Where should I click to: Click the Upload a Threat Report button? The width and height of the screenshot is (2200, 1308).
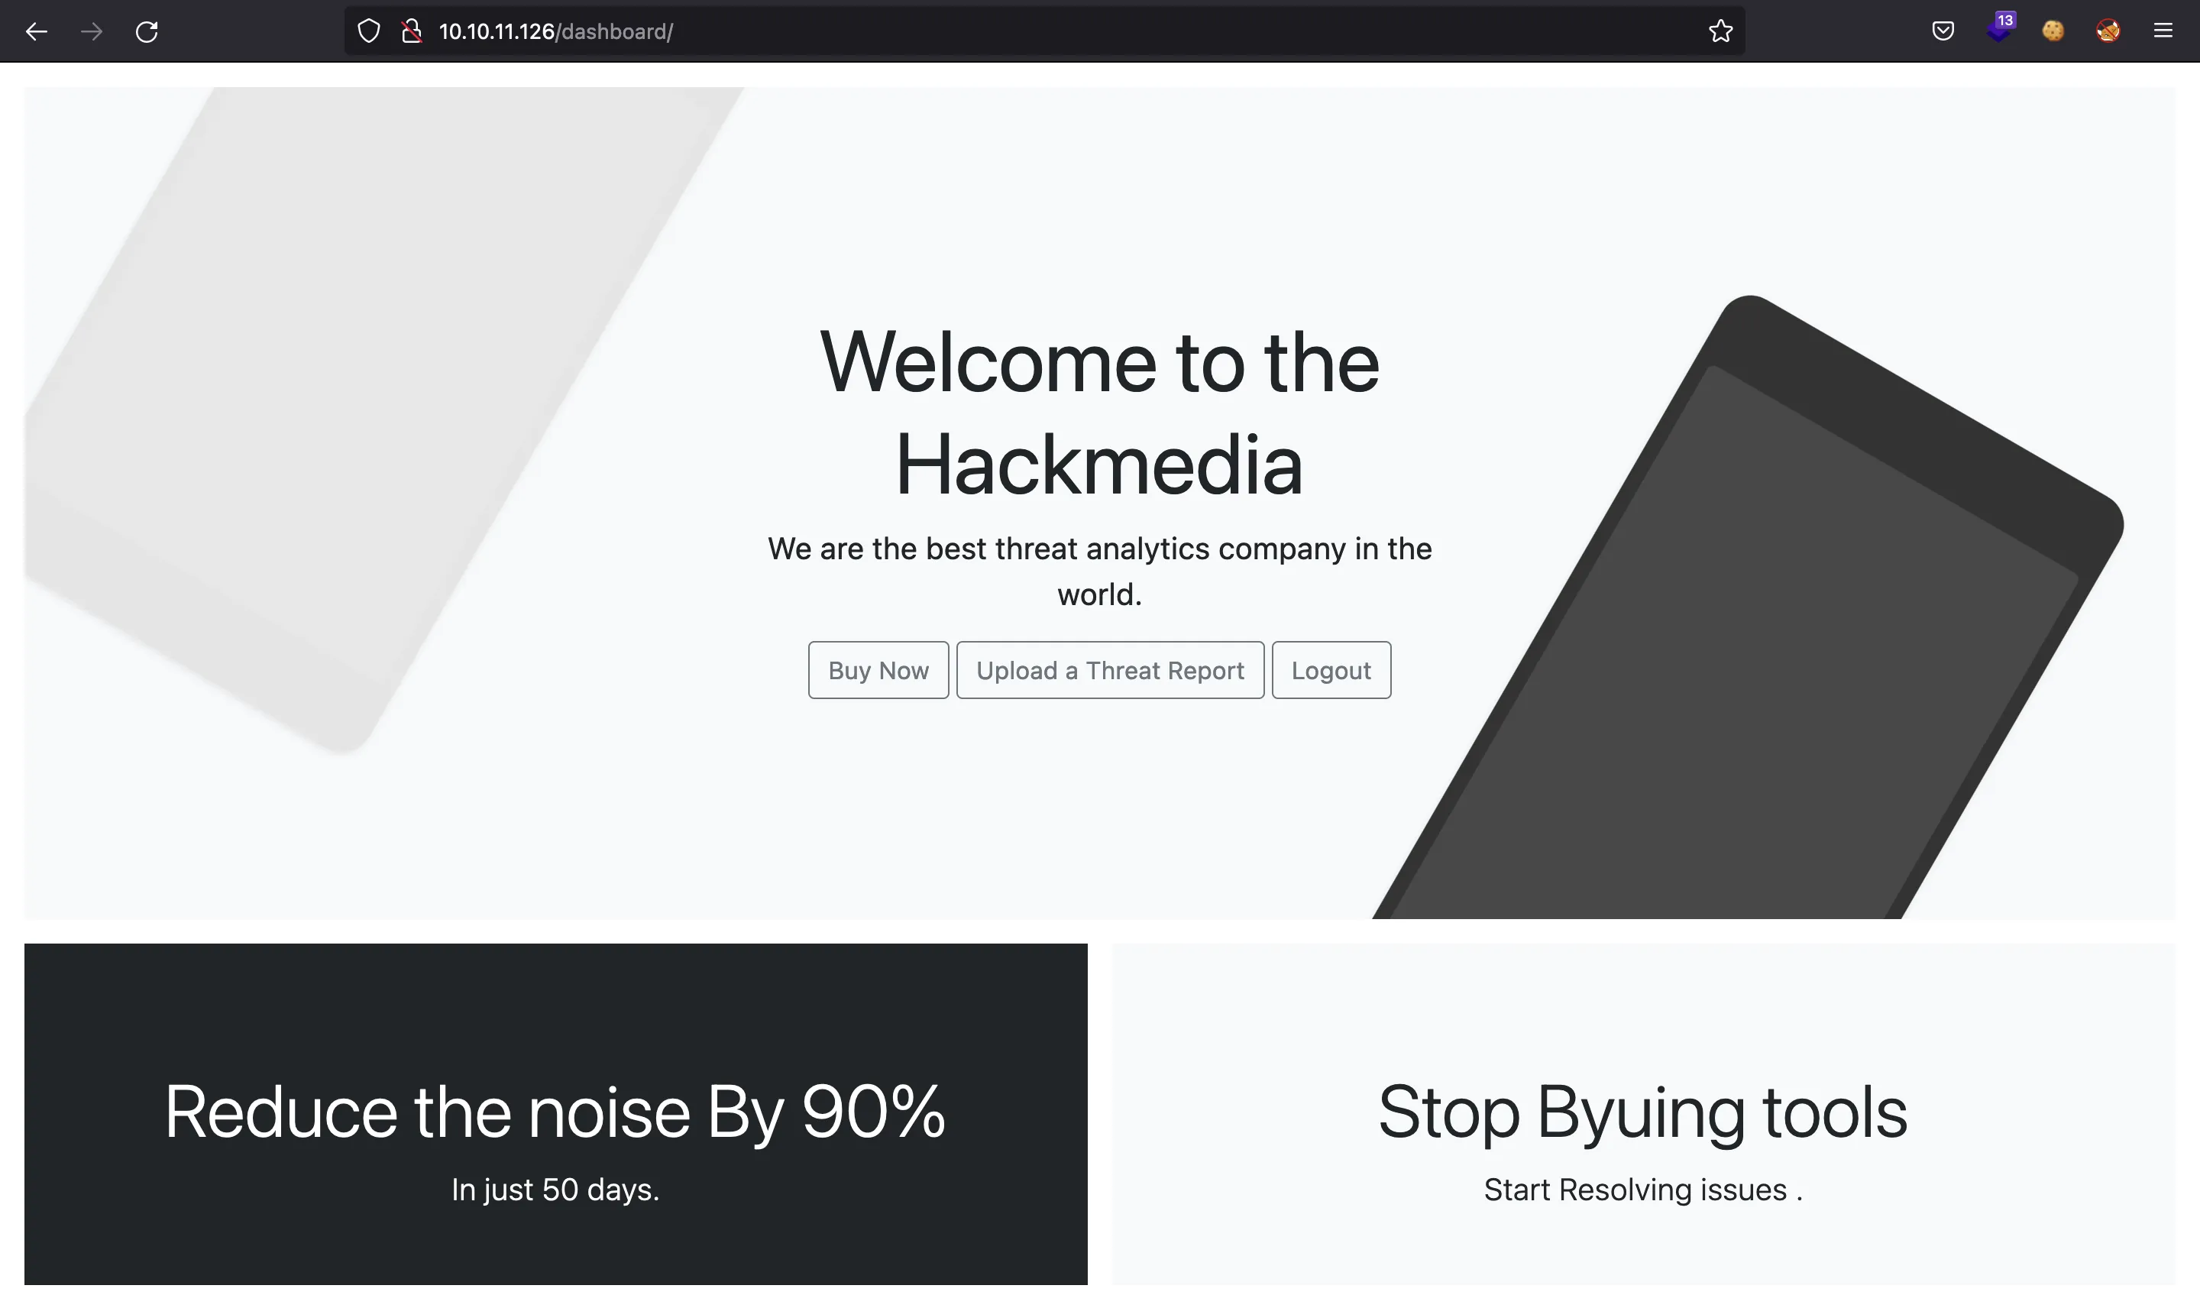click(1110, 669)
